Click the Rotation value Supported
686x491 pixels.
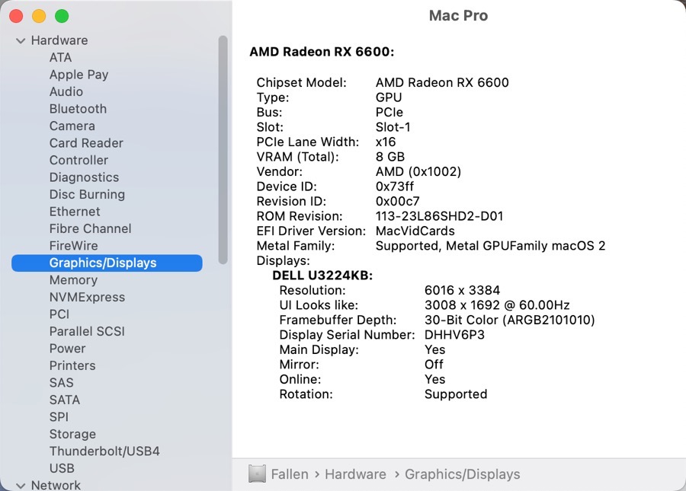pos(456,394)
